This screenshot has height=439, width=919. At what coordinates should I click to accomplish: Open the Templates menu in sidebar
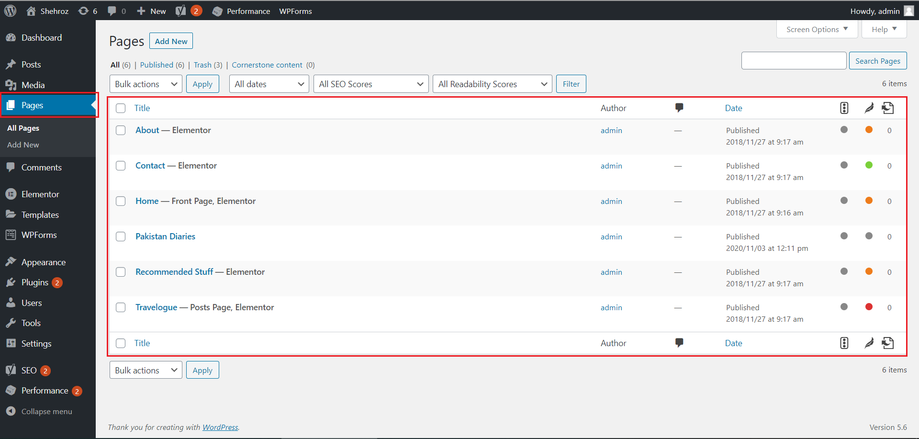[40, 214]
